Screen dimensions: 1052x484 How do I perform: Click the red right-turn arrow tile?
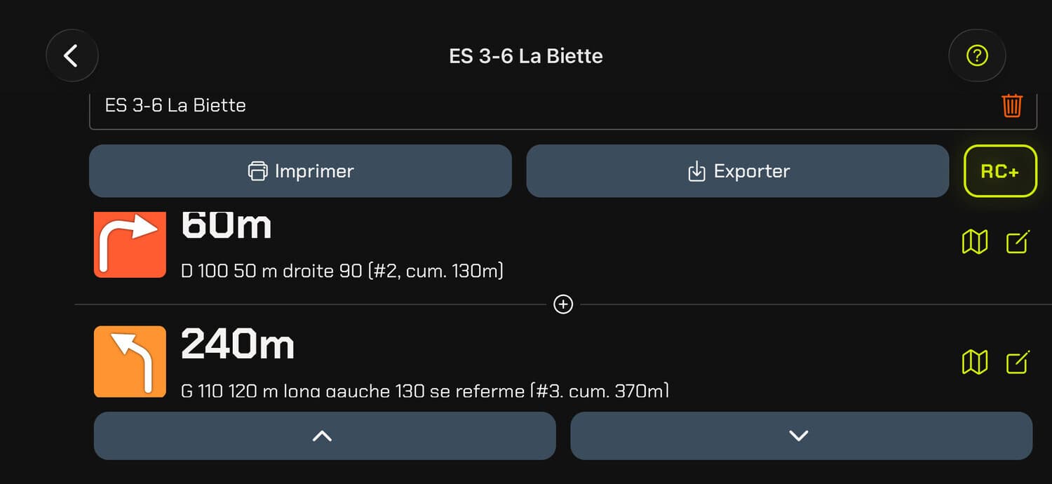(130, 243)
